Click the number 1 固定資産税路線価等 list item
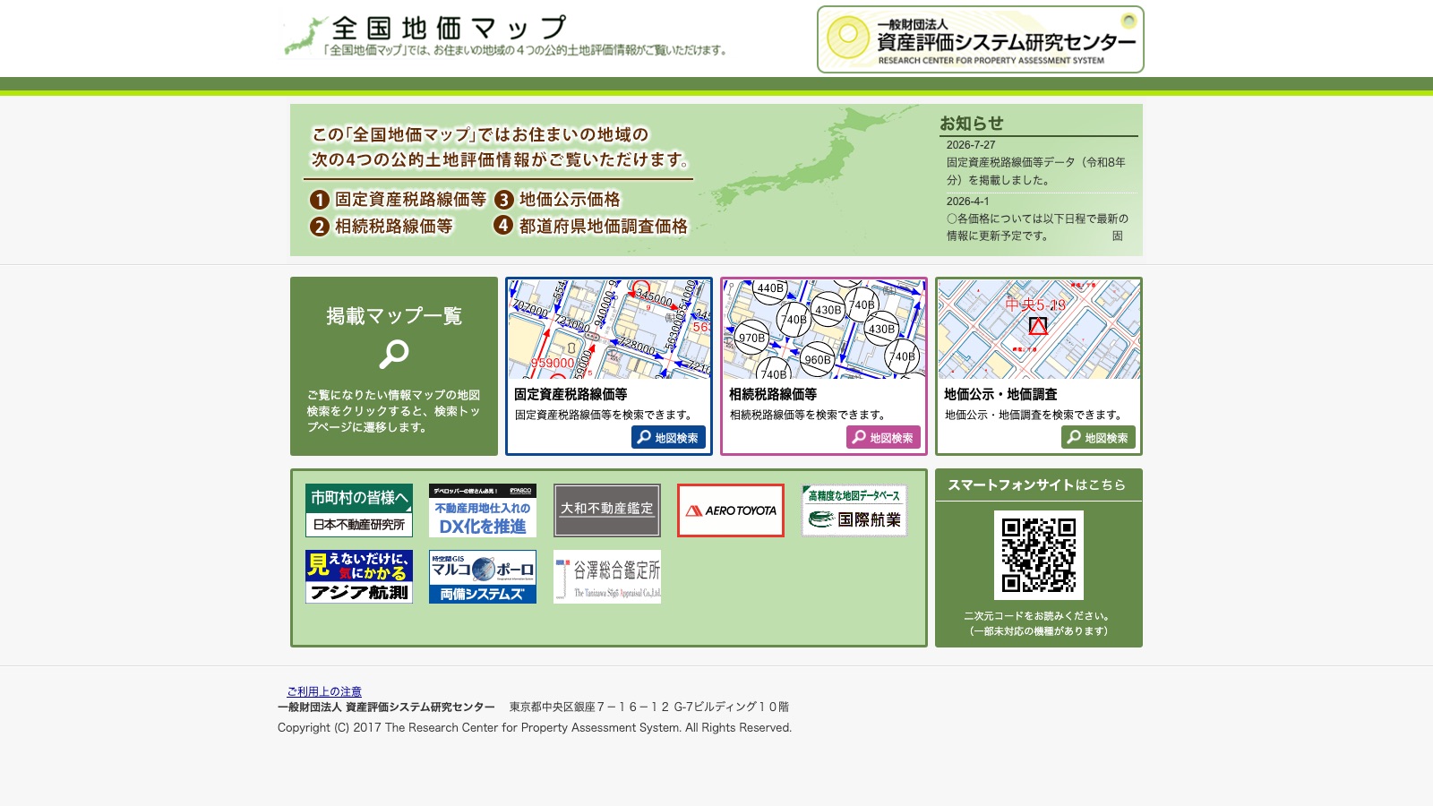This screenshot has width=1433, height=806. pos(398,200)
